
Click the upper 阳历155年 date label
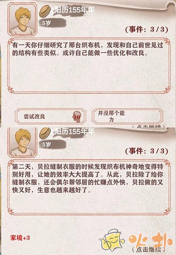[73, 11]
